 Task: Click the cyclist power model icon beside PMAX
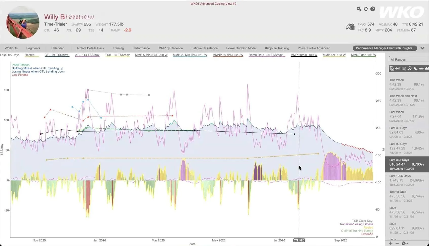tap(350, 27)
